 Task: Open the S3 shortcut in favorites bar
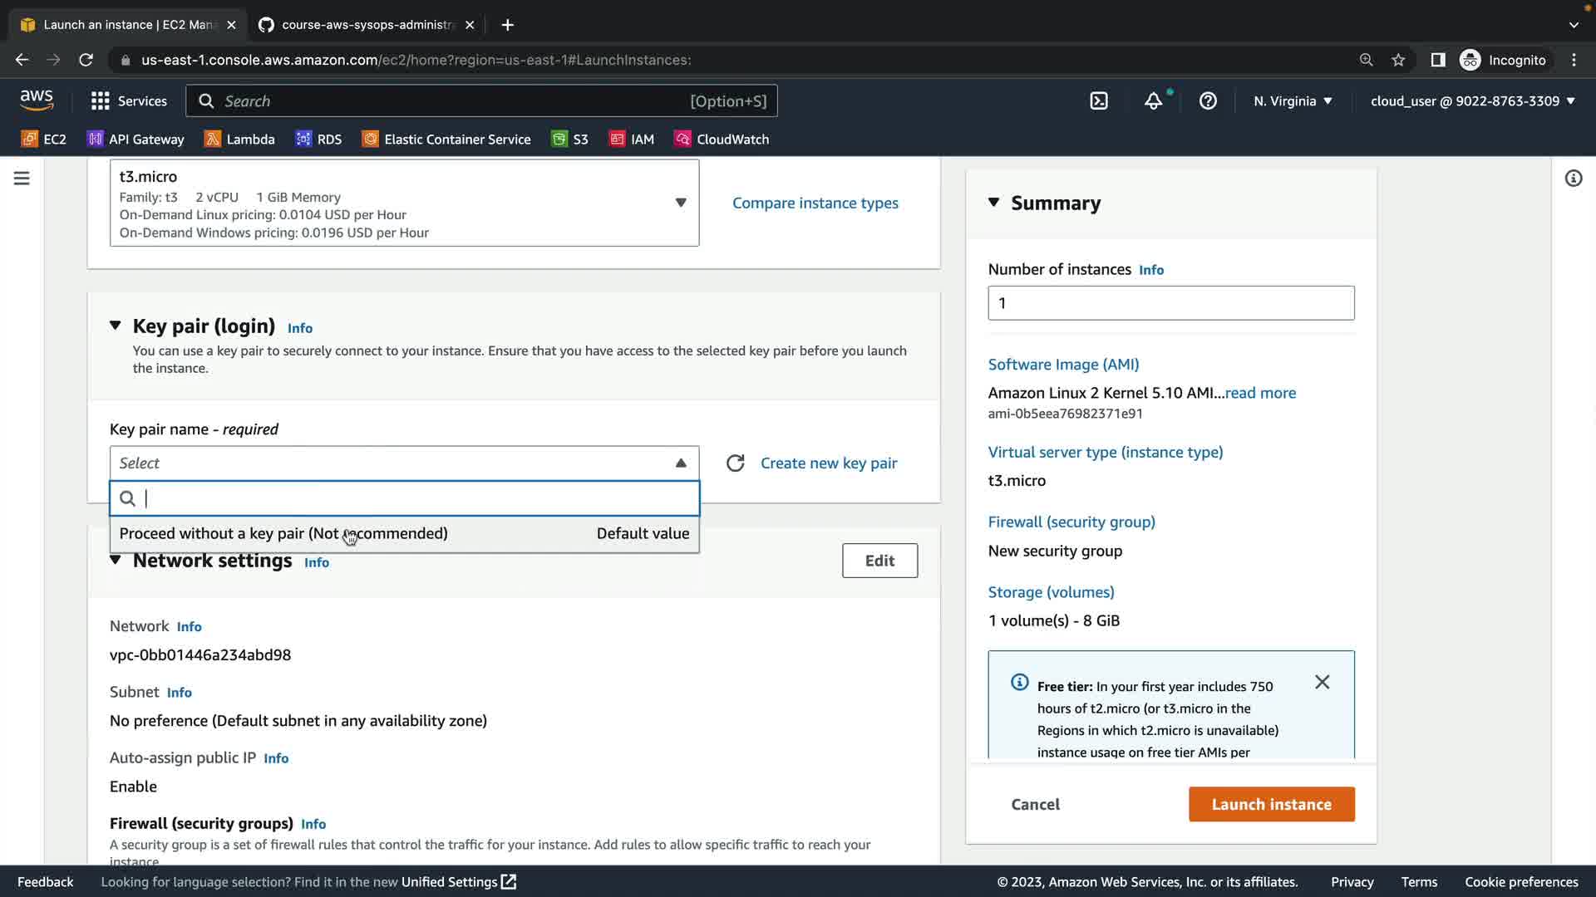coord(570,140)
